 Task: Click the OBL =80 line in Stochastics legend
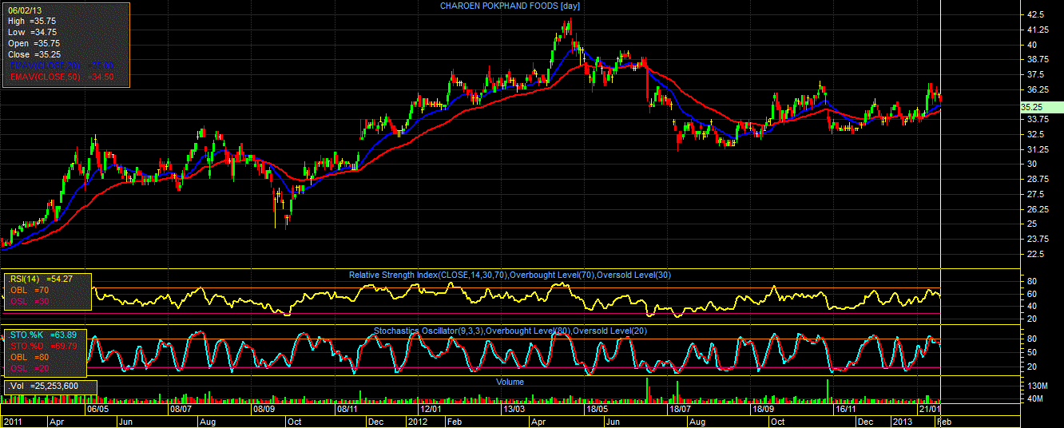pyautogui.click(x=29, y=357)
